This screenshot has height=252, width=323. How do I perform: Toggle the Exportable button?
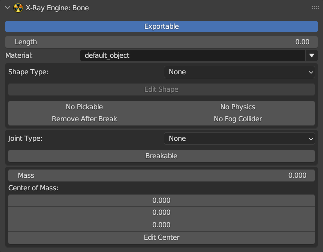pos(161,26)
